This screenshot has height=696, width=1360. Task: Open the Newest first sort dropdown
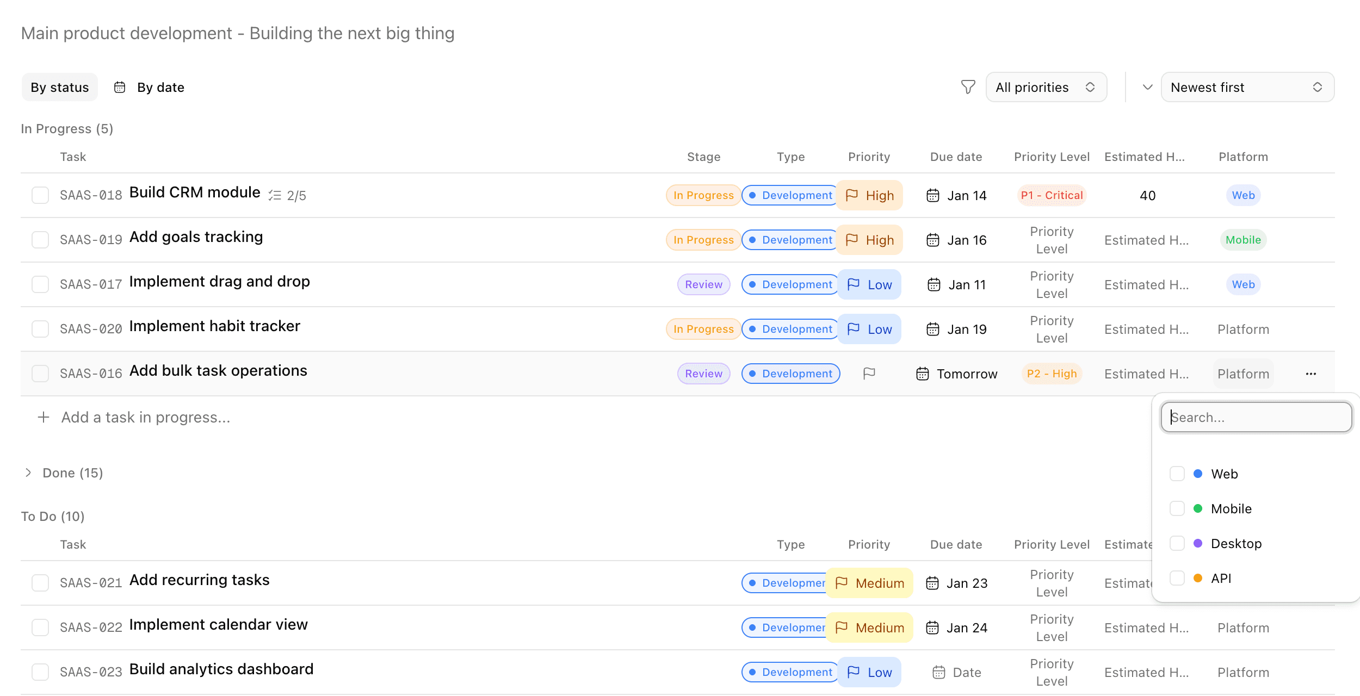click(x=1247, y=86)
